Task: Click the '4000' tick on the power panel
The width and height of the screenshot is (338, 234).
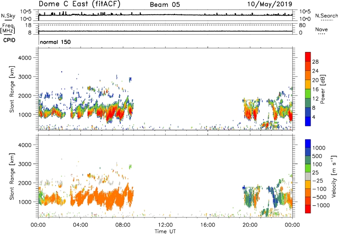Action: click(25, 58)
